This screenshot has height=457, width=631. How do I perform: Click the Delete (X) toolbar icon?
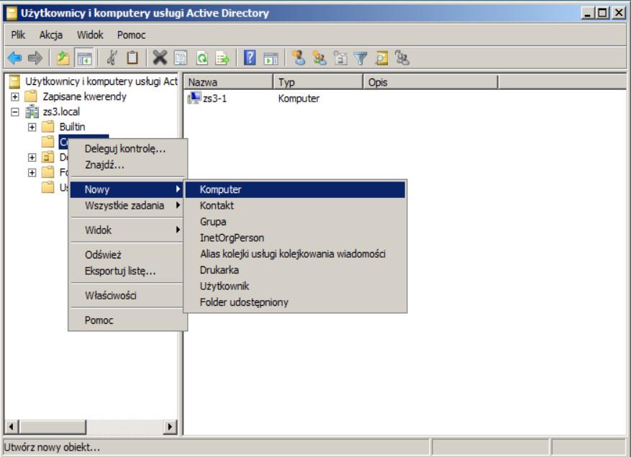[160, 58]
